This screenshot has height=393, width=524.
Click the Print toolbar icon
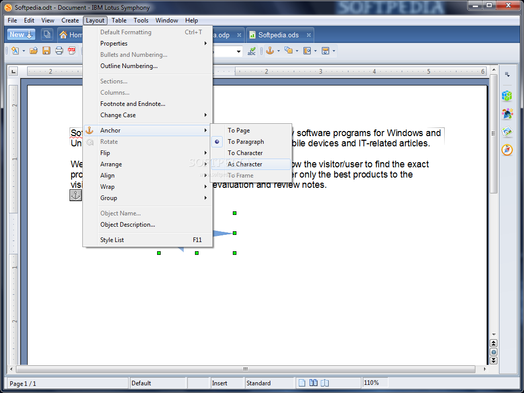point(59,51)
